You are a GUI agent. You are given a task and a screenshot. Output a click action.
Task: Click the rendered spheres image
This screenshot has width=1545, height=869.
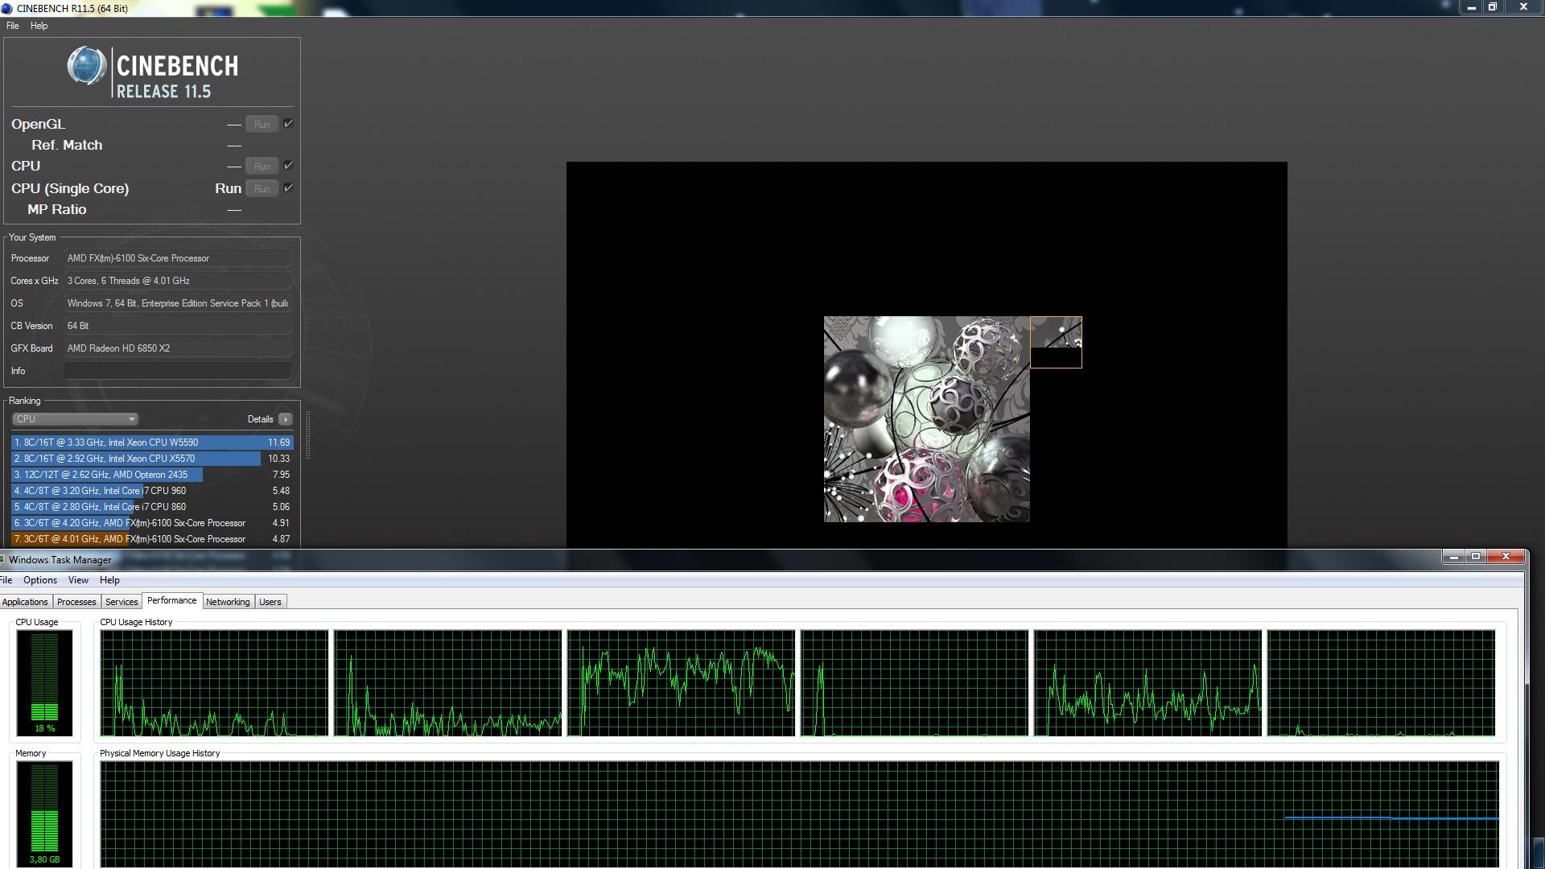pyautogui.click(x=926, y=419)
